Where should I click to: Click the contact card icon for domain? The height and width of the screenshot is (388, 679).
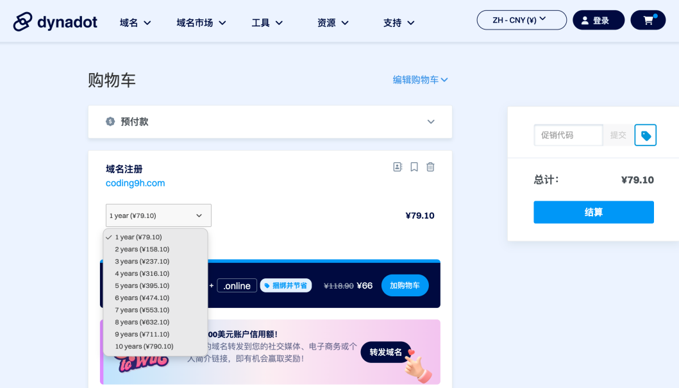click(398, 167)
